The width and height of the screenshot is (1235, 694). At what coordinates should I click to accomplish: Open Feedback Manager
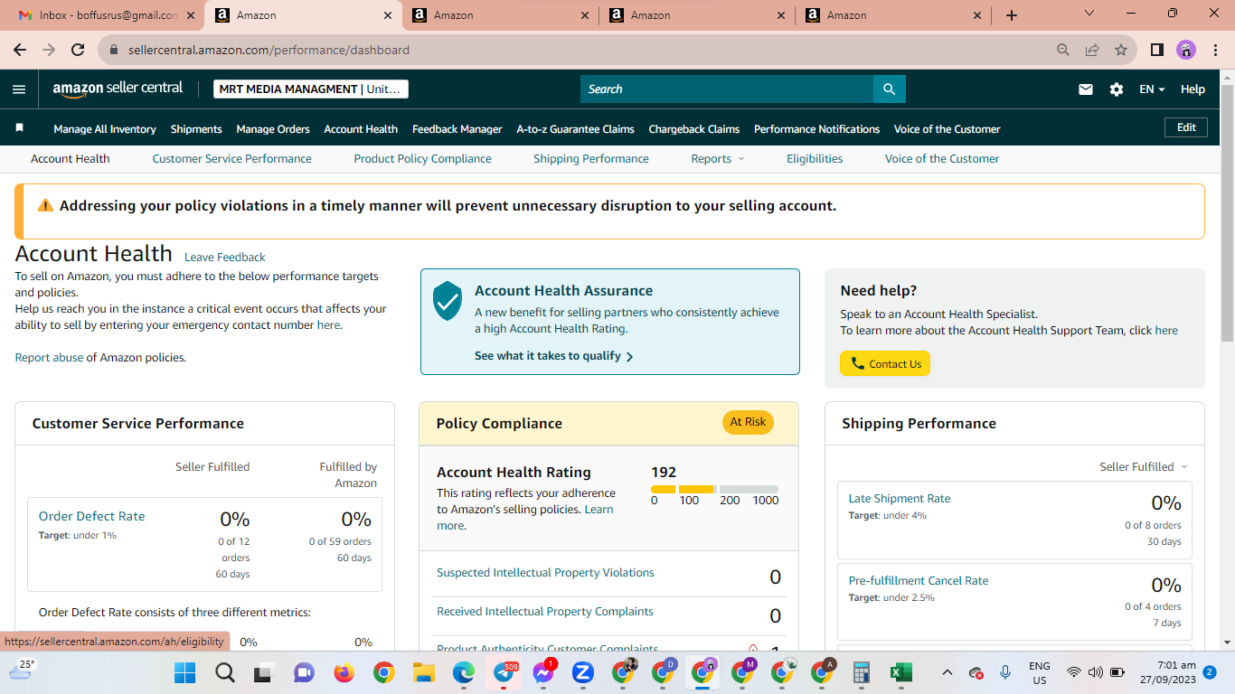click(457, 129)
